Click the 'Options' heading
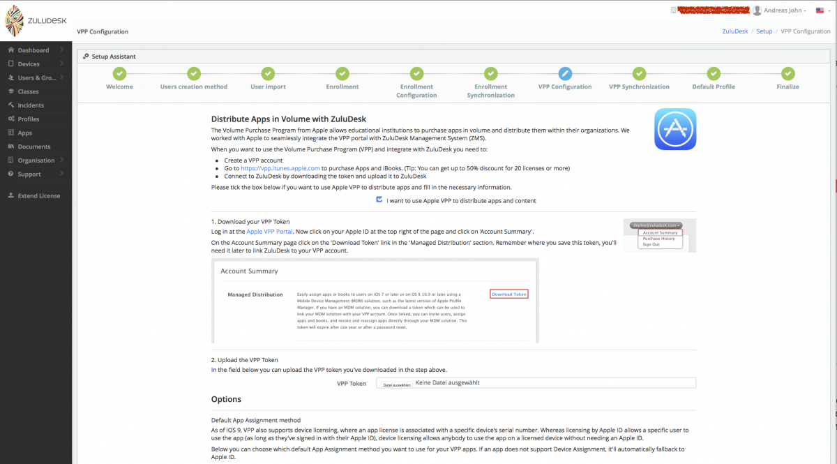This screenshot has width=837, height=464. 226,399
